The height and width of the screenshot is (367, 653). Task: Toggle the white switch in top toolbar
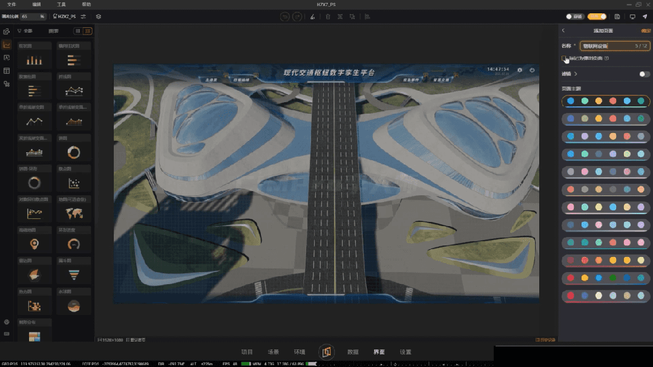coord(574,17)
